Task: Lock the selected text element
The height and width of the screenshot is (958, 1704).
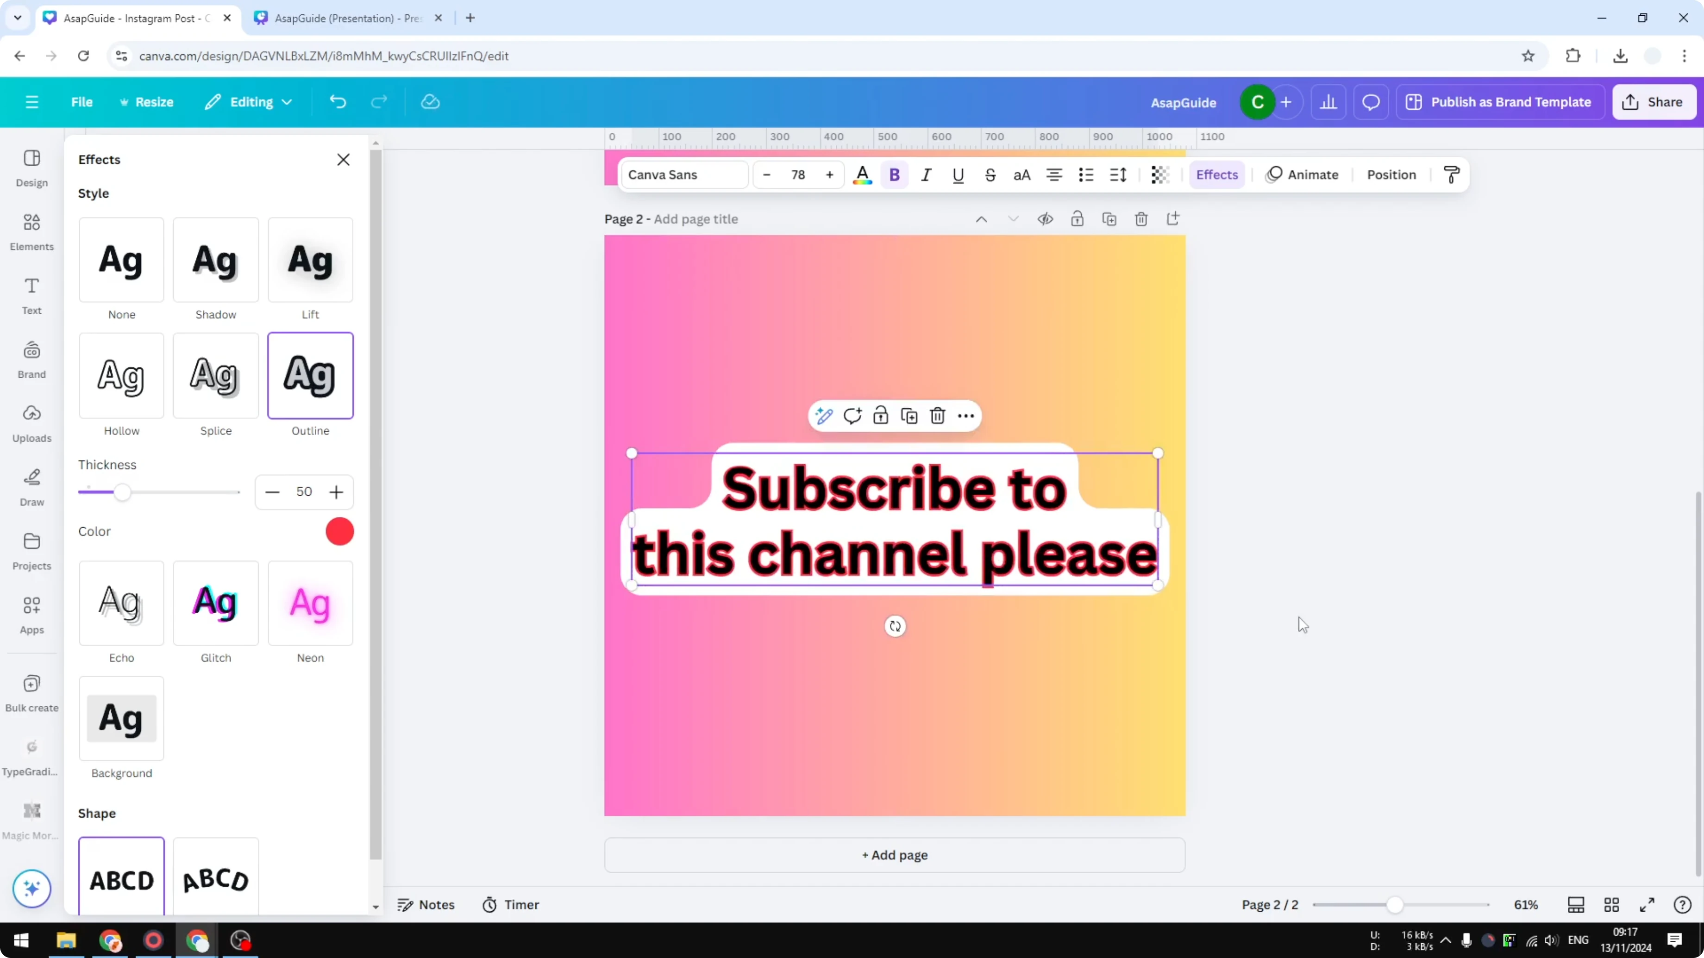Action: (x=880, y=415)
